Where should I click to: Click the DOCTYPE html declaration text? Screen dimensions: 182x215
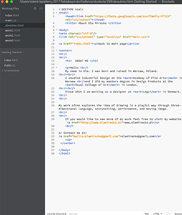pos(71,9)
